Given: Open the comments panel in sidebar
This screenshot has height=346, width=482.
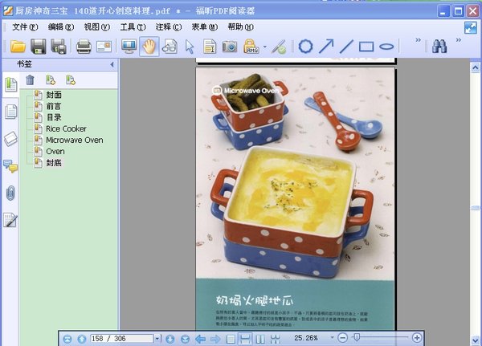Looking at the screenshot, I should point(10,166).
